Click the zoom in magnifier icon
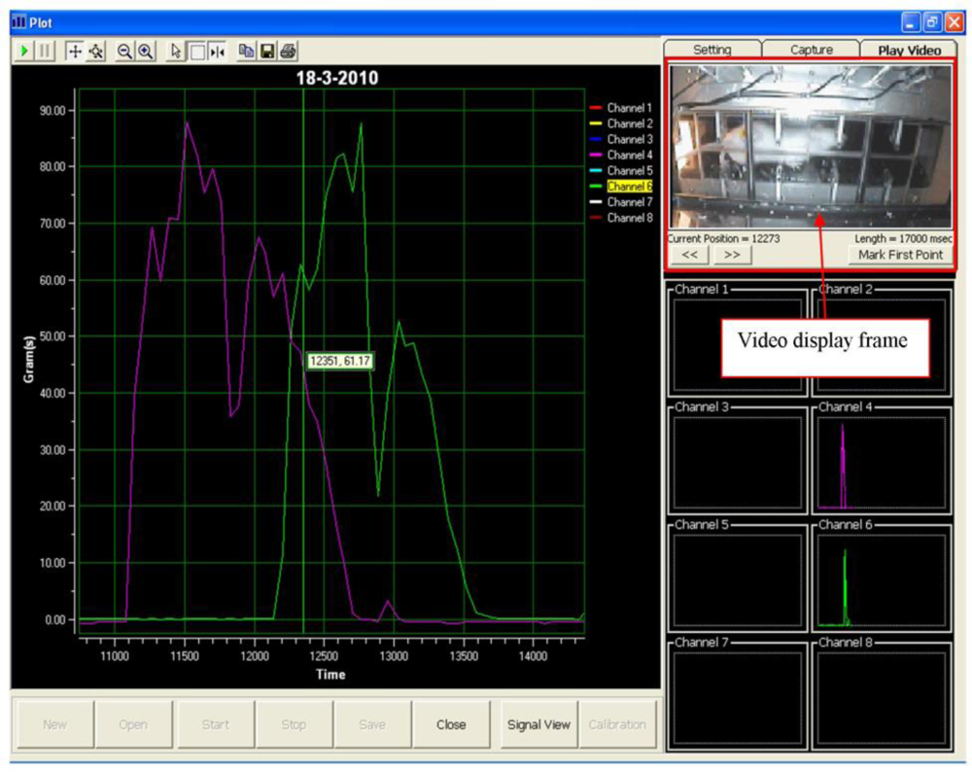Viewport: 972px width, 772px height. coord(146,52)
